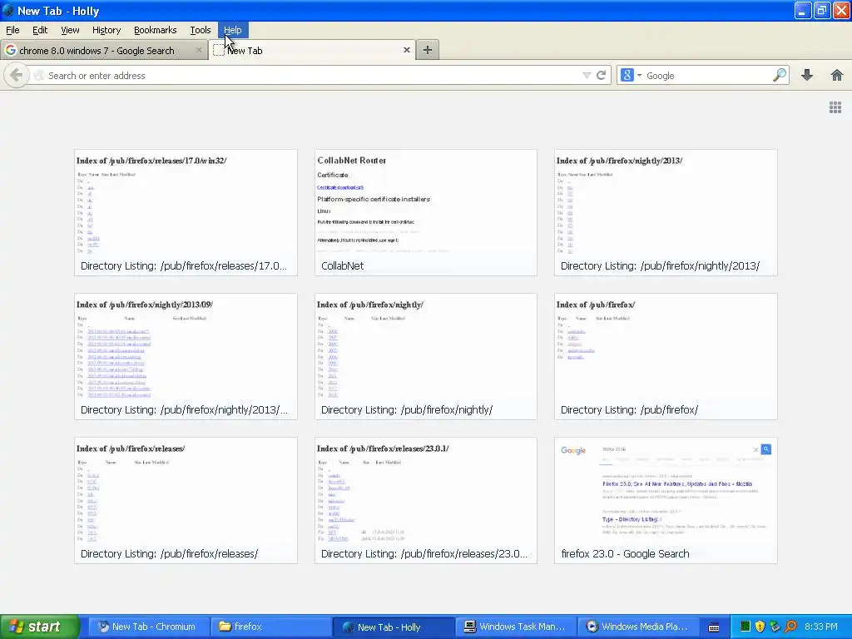Open the yellow security shield tray icon
The image size is (852, 639).
pos(760,627)
